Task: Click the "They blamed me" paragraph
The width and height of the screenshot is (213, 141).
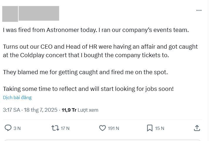Action: coord(85,72)
